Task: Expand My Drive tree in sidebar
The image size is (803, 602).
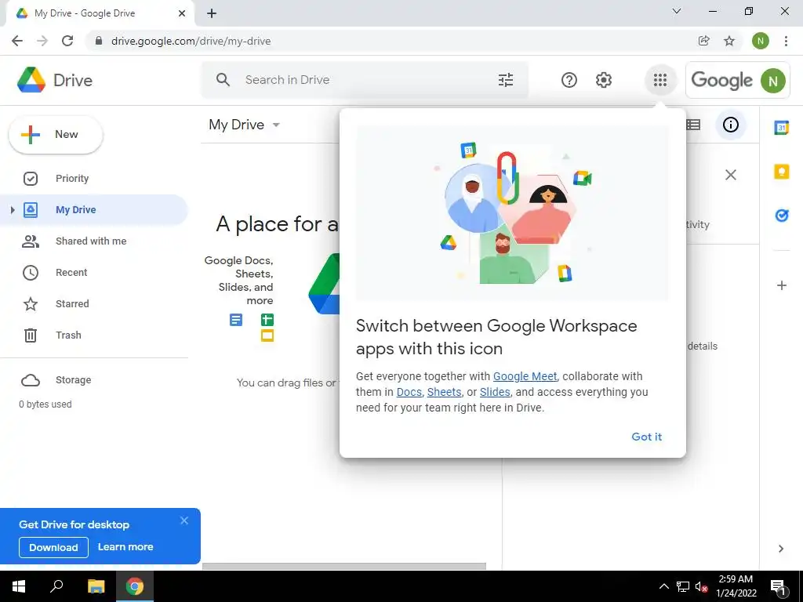Action: (x=13, y=210)
